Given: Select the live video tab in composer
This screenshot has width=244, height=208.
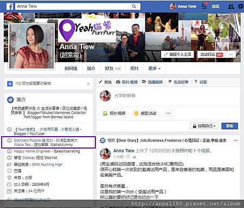Looking at the screenshot, I should 152,82.
